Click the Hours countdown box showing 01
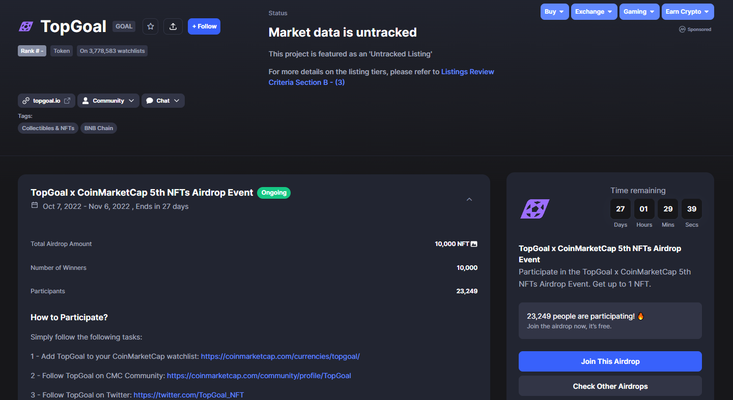Screen dimensions: 733x400 click(644, 209)
